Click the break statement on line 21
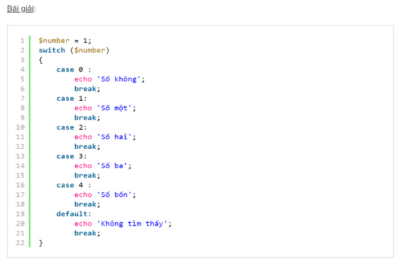 (87, 233)
